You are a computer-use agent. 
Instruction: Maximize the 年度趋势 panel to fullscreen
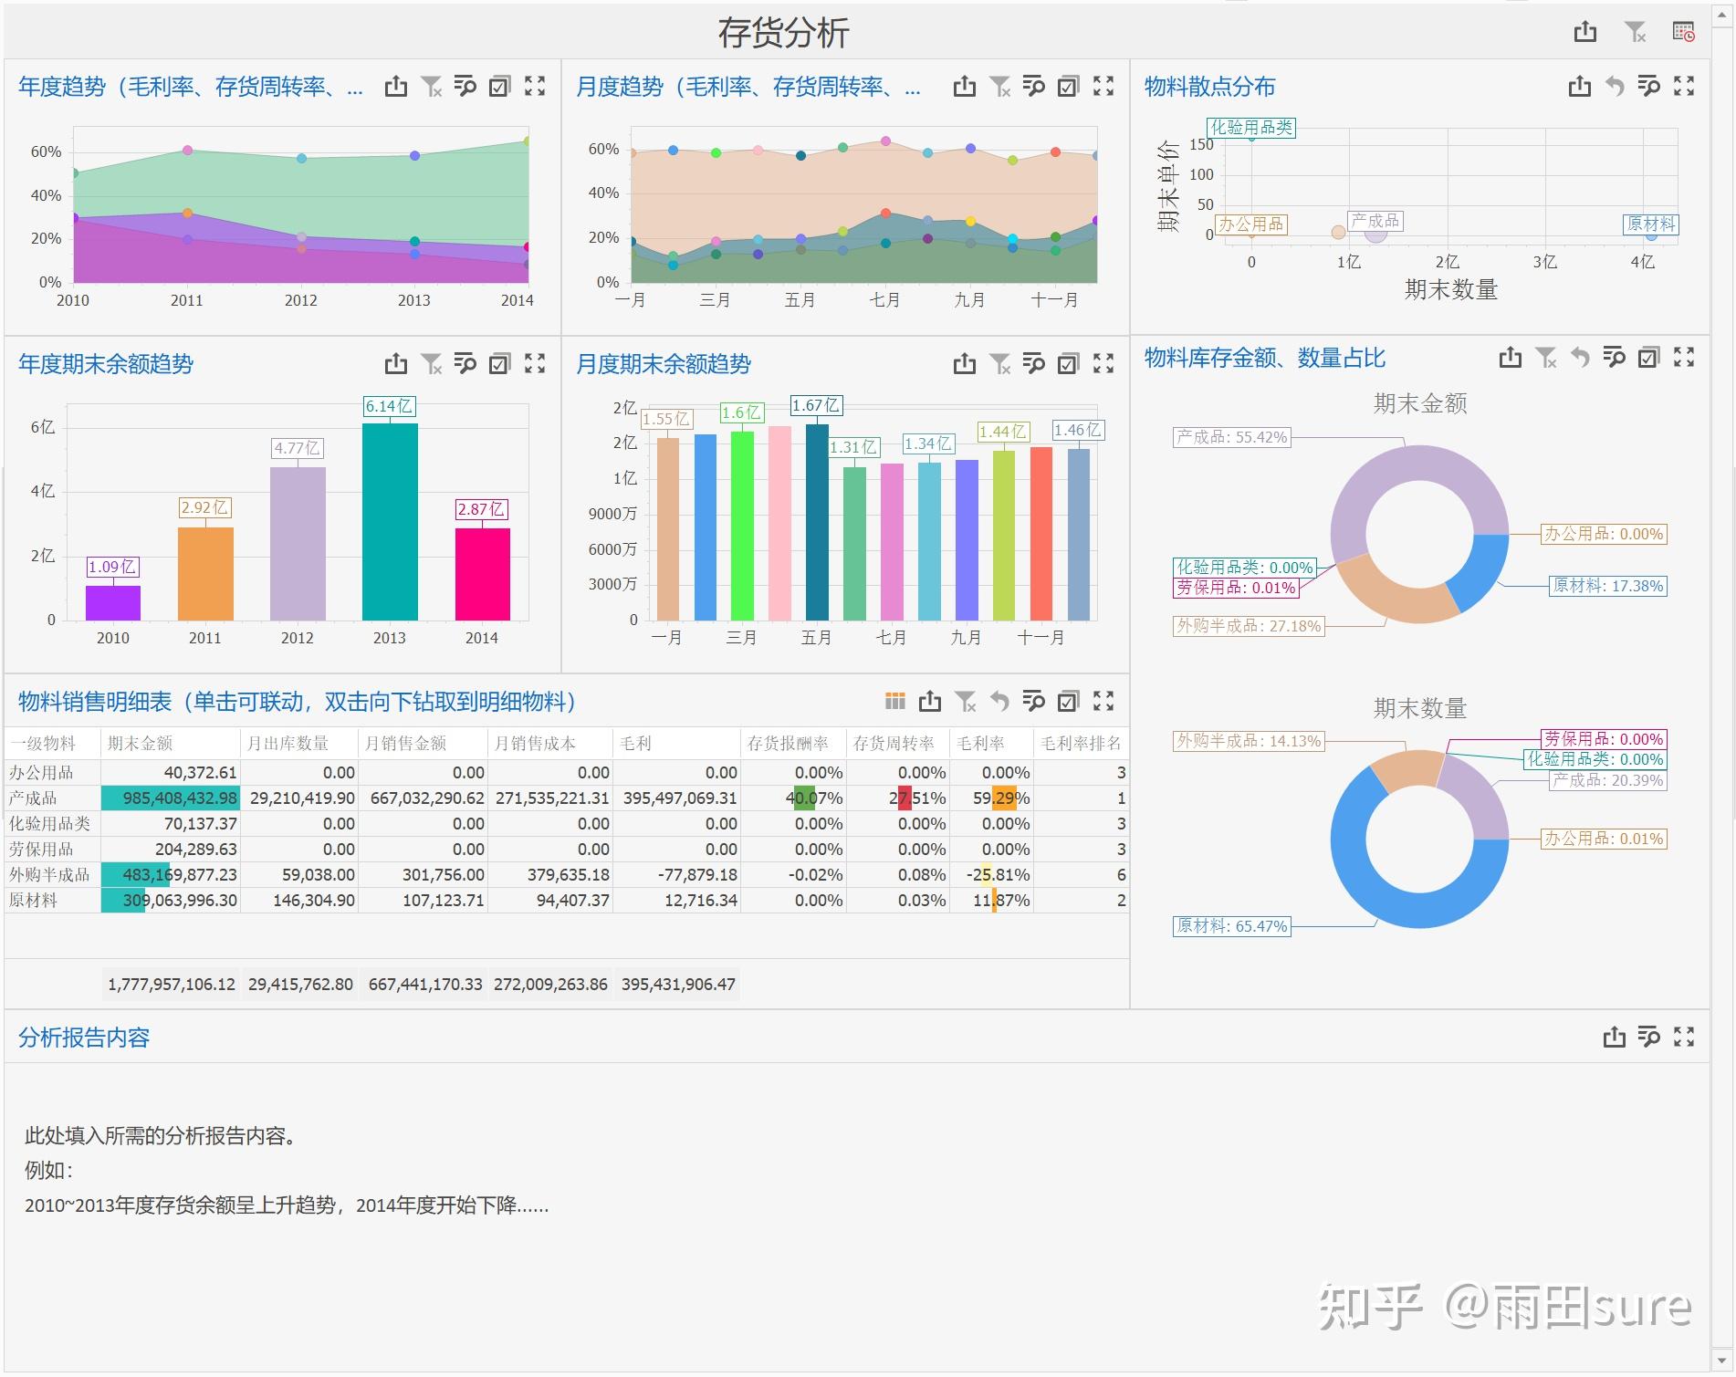(x=535, y=87)
